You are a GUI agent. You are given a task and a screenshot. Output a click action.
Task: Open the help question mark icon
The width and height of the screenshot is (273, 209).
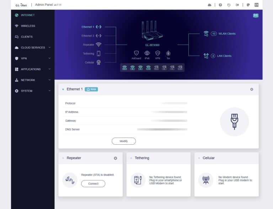click(220, 5)
